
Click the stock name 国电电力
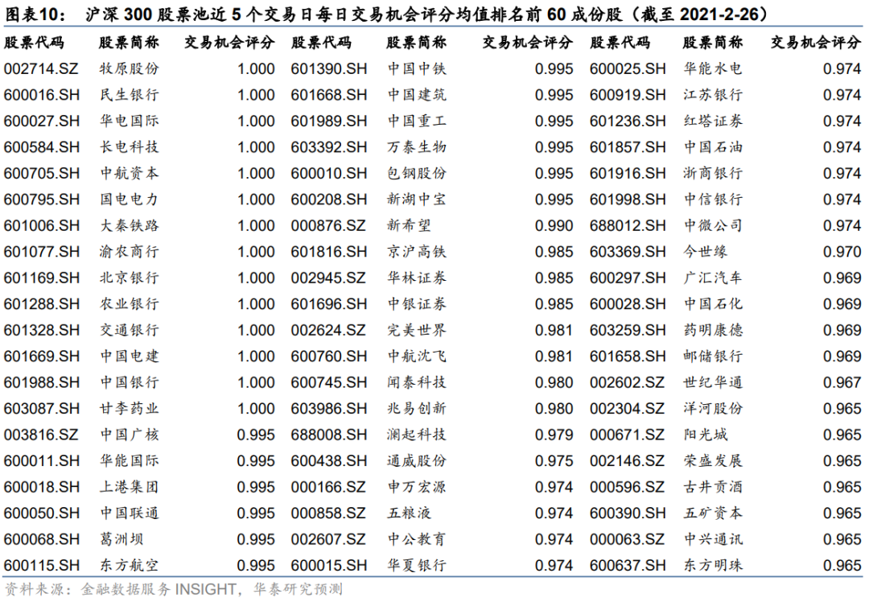point(129,199)
